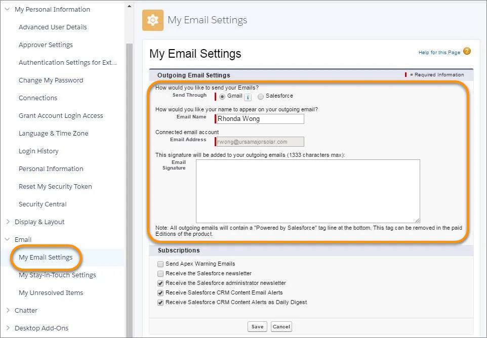This screenshot has height=338, width=487.
Task: Open My Stay-in-Touch Settings
Action: coord(57,275)
